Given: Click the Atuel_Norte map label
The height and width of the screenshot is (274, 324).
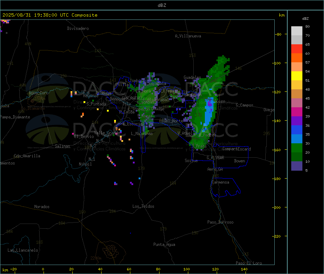Looking at the screenshot, I should pyautogui.click(x=171, y=121).
